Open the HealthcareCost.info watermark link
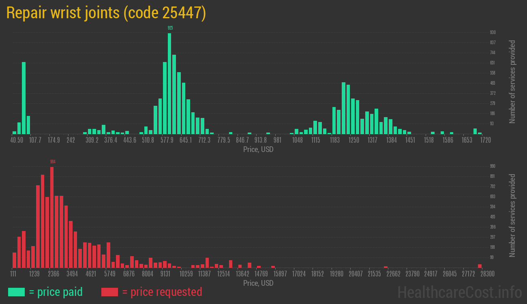527x304 pixels. point(459,292)
